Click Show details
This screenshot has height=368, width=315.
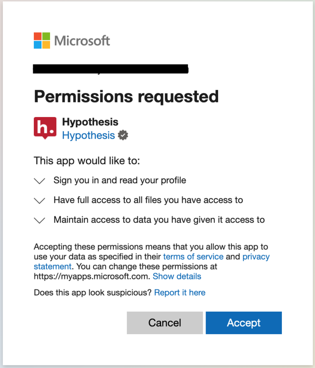click(x=177, y=276)
